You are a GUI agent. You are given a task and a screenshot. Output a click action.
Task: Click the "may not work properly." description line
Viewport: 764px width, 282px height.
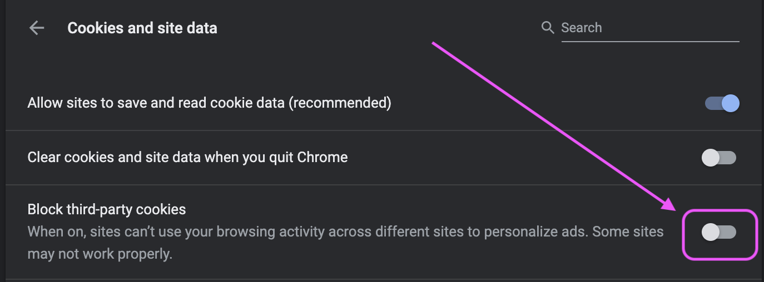click(x=100, y=254)
